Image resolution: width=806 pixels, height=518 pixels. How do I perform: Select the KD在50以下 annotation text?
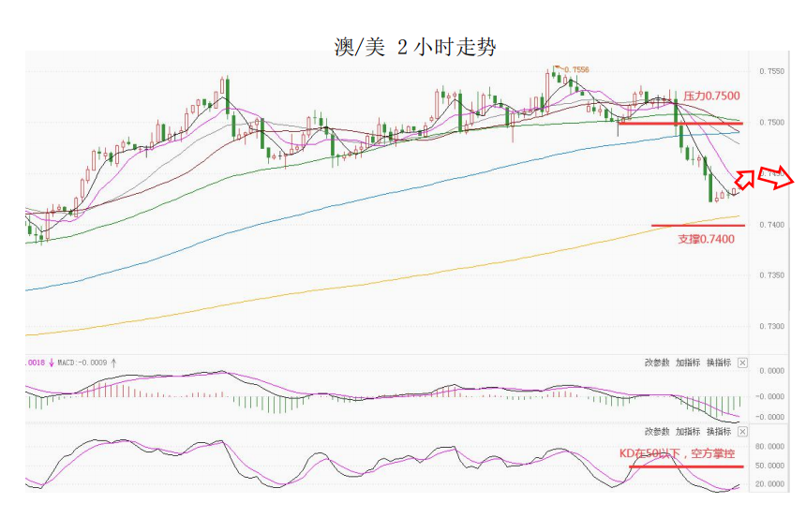pyautogui.click(x=681, y=452)
